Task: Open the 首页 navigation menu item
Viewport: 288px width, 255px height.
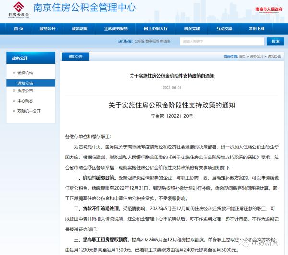Action: coord(18,29)
